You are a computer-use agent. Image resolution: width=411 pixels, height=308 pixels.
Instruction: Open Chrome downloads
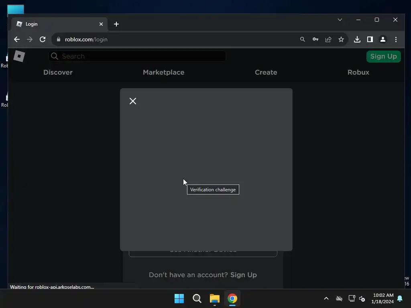click(357, 39)
